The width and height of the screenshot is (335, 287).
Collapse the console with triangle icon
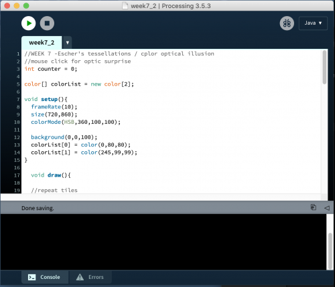point(327,208)
